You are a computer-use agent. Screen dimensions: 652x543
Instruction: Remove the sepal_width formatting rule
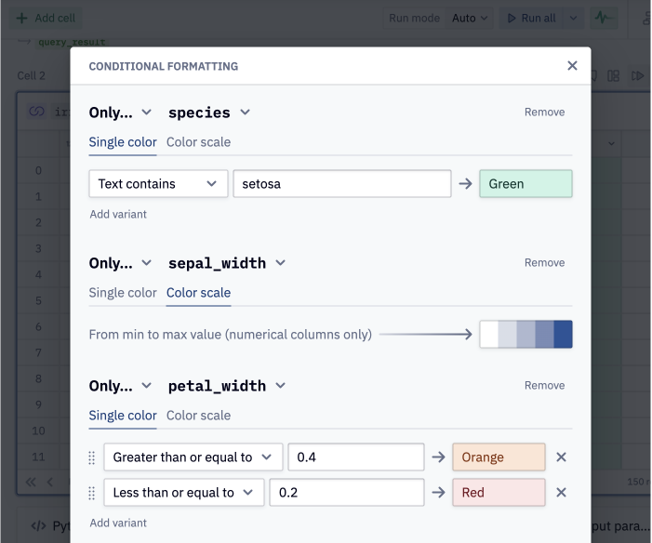pyautogui.click(x=544, y=263)
